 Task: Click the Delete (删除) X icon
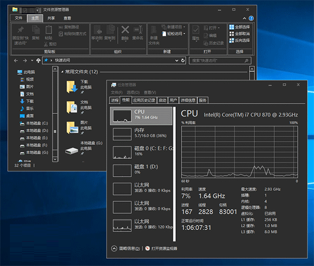(125, 30)
